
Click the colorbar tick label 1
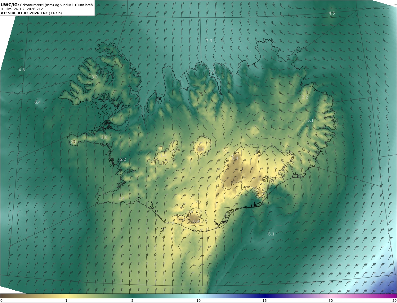[x=66, y=301]
